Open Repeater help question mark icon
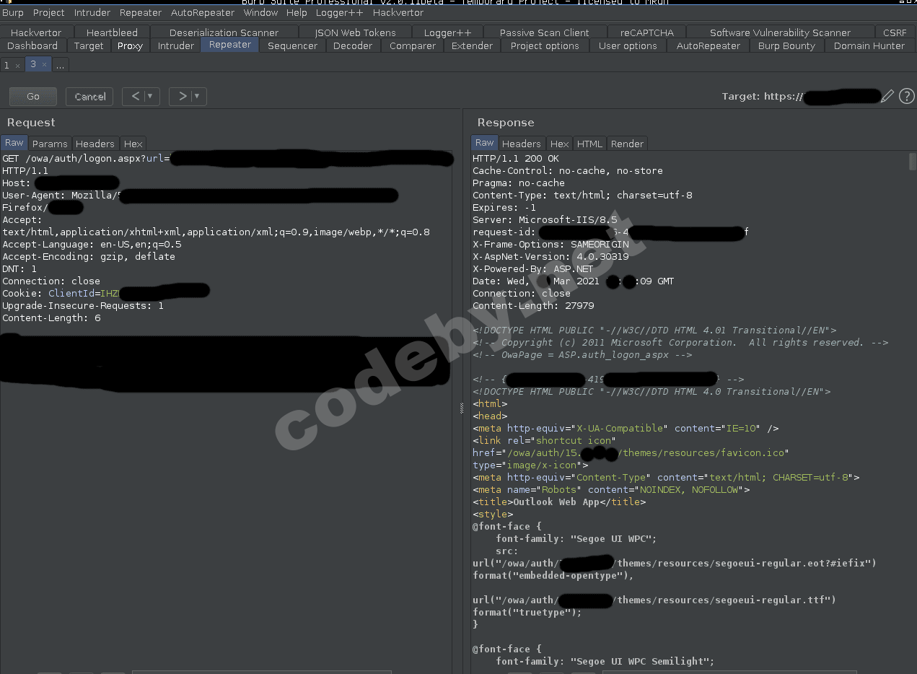This screenshot has width=917, height=674. pyautogui.click(x=907, y=96)
